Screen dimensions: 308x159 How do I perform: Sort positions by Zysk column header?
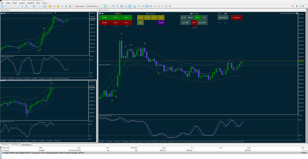(303, 148)
